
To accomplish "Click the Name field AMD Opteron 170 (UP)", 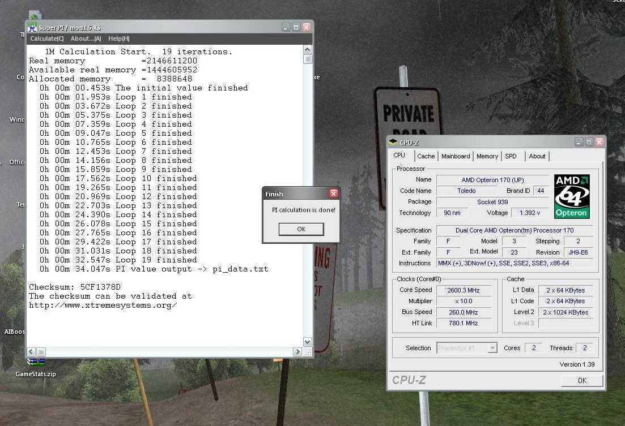I will point(492,180).
